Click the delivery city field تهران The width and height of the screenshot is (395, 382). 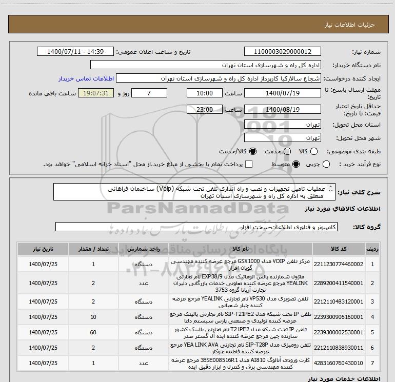click(282, 138)
